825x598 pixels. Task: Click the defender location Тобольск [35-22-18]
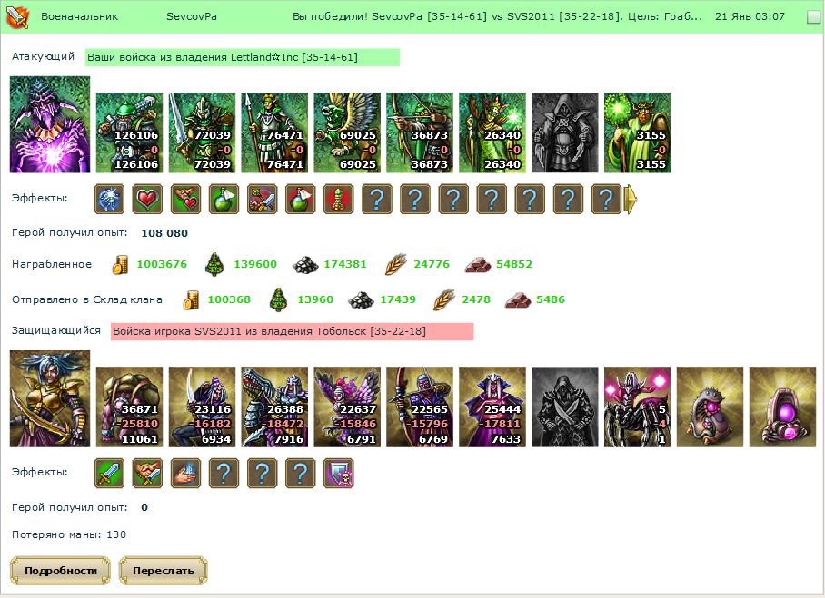point(371,331)
